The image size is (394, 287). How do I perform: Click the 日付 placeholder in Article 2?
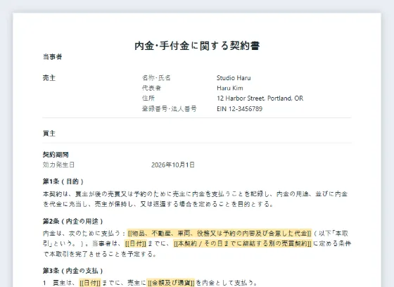pyautogui.click(x=135, y=243)
